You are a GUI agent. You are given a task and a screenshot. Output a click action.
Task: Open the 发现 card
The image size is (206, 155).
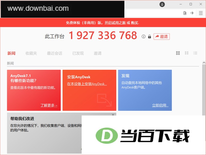tap(145, 90)
